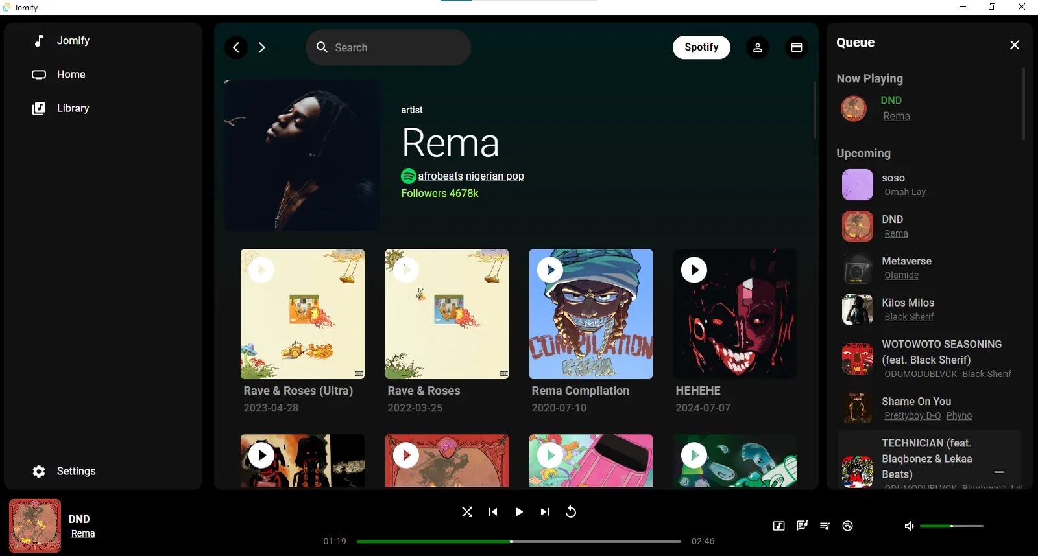Screen dimensions: 1038x556
Task: Close the Queue panel
Action: [1015, 45]
